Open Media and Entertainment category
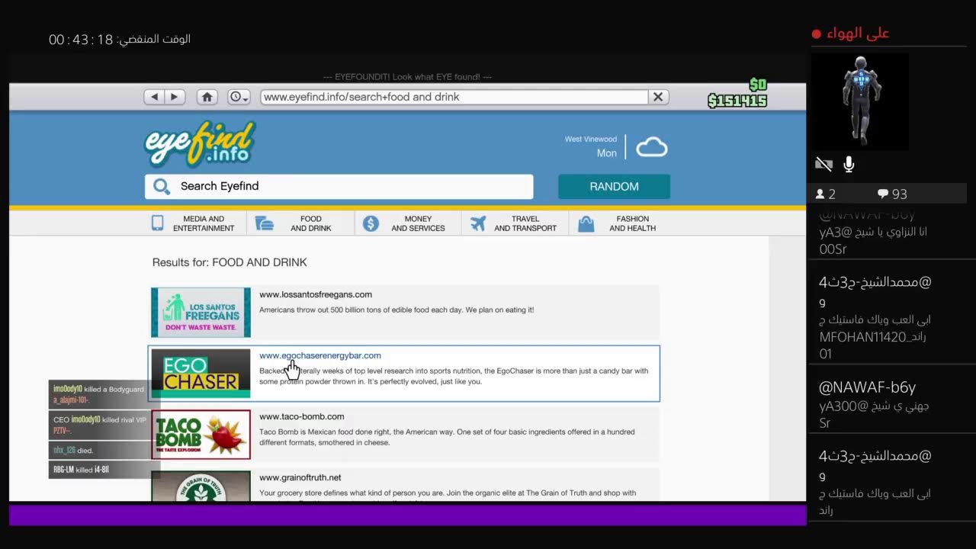This screenshot has height=549, width=976. click(x=195, y=223)
